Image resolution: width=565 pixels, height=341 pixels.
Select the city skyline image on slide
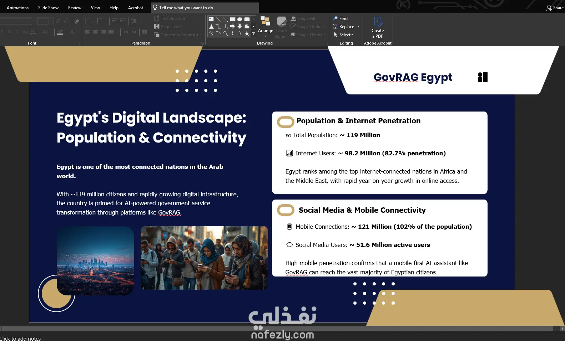coord(95,261)
